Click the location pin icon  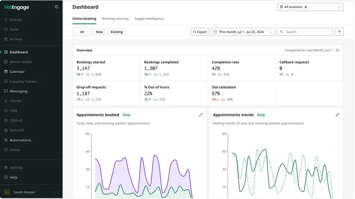point(281,7)
